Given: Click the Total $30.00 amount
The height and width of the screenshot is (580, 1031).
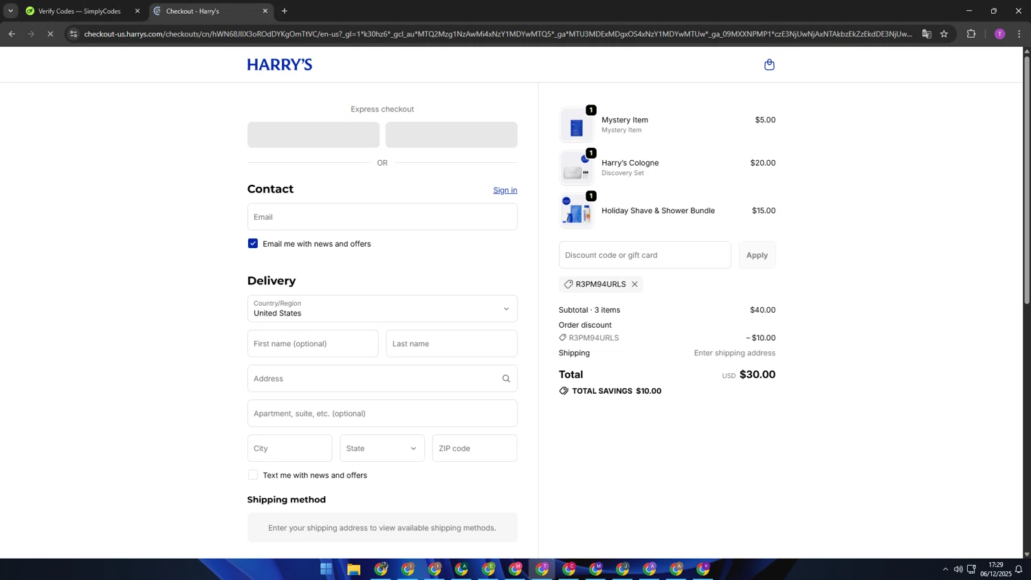Looking at the screenshot, I should [757, 375].
